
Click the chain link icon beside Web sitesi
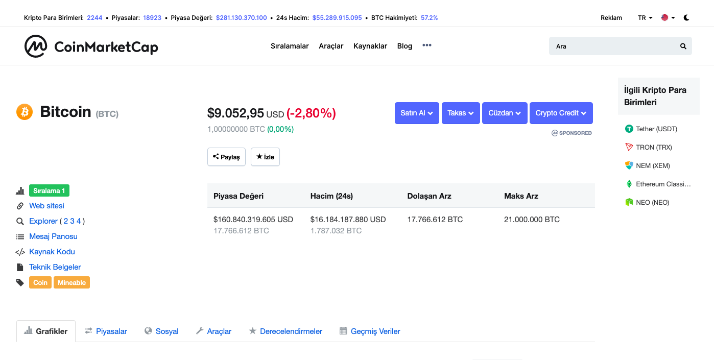pyautogui.click(x=20, y=206)
